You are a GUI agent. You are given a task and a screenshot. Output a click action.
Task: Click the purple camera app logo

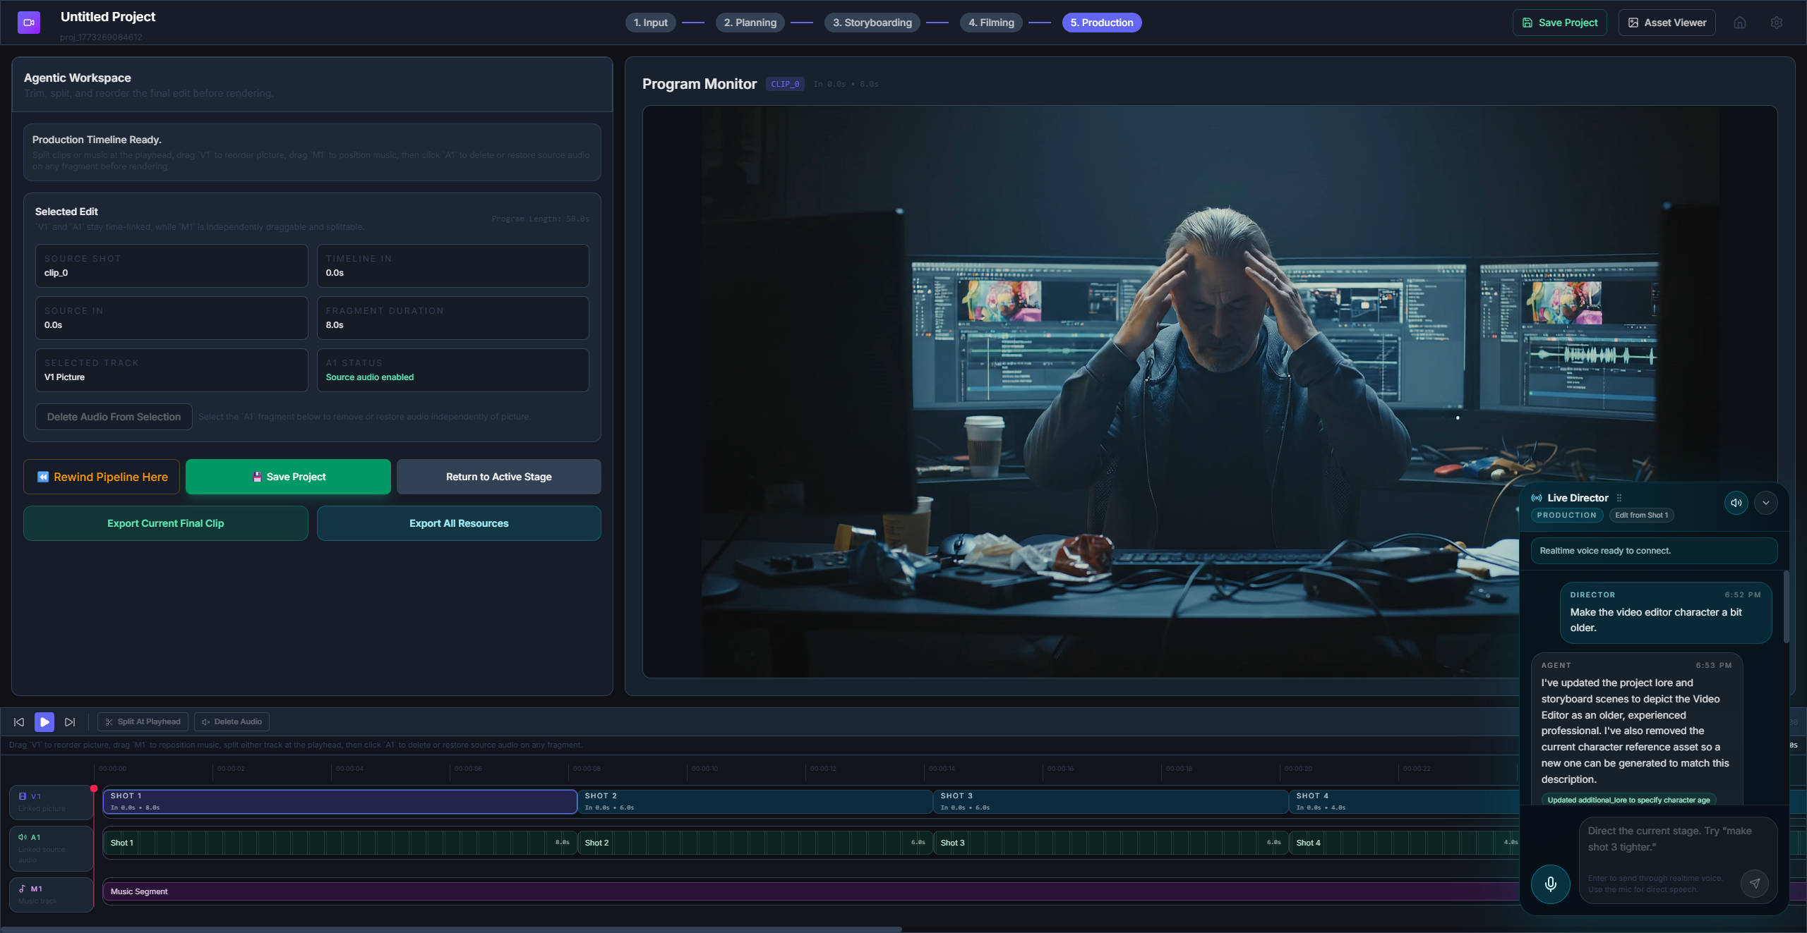[x=29, y=23]
